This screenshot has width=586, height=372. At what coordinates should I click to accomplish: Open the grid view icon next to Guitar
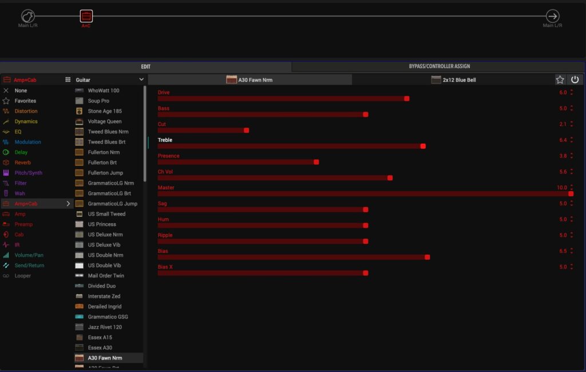(68, 80)
